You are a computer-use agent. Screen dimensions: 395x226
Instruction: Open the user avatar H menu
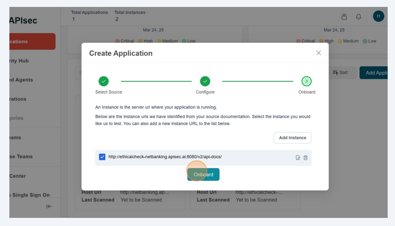pos(378,16)
